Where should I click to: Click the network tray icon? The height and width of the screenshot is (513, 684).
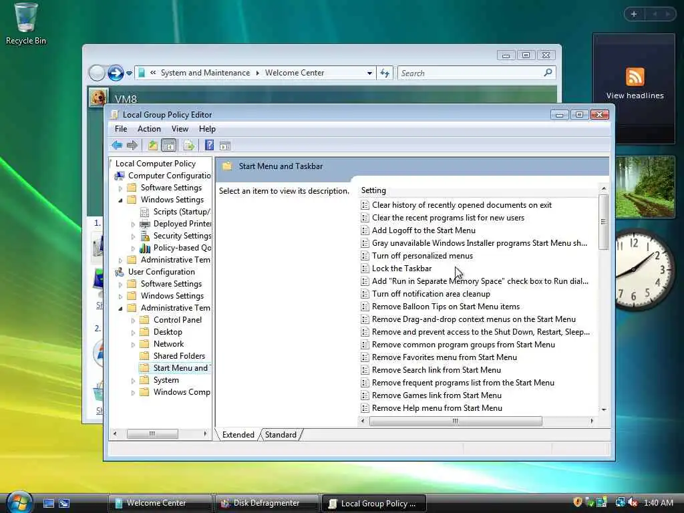[619, 502]
